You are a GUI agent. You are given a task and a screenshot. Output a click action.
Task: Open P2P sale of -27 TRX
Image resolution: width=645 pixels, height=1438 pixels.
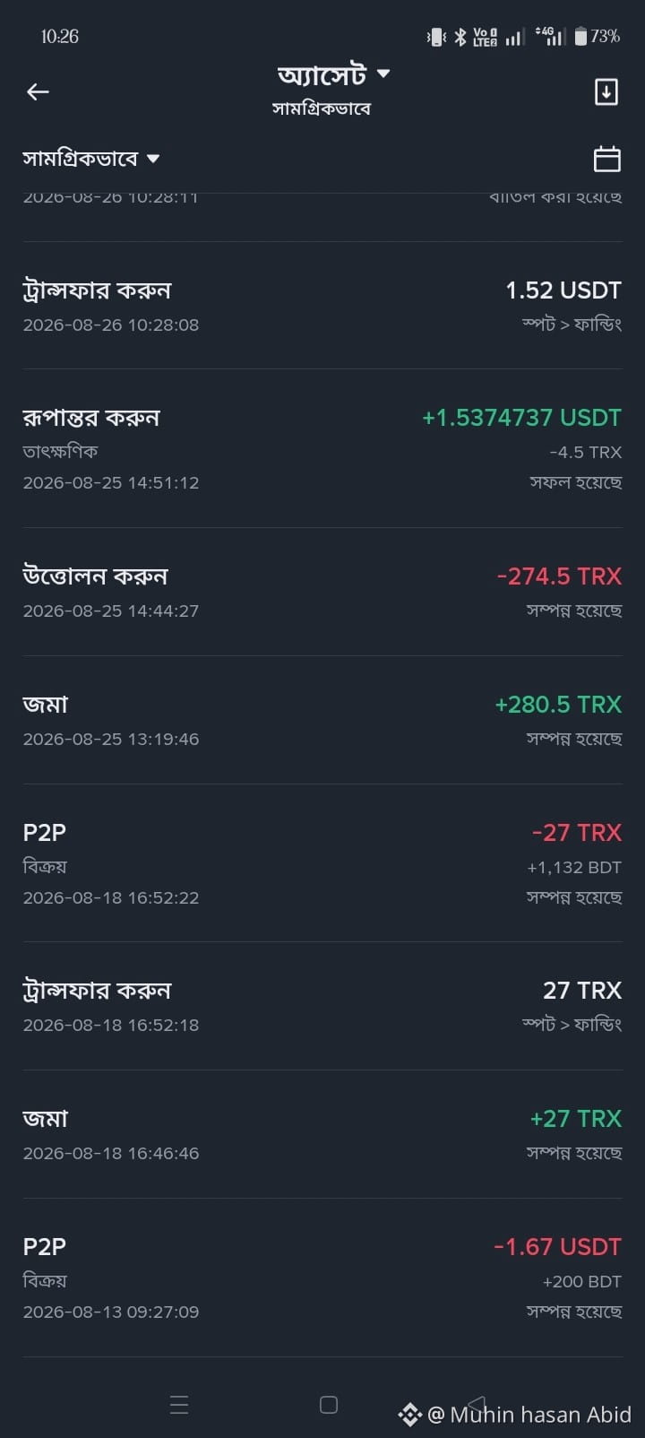322,863
